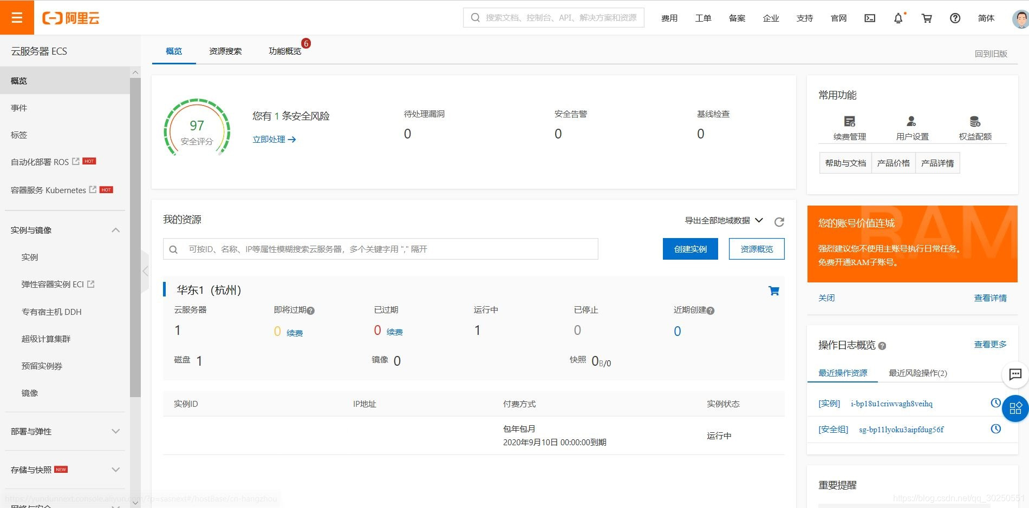Click the help icon next to 近期创建
The height and width of the screenshot is (508, 1029).
pos(711,311)
